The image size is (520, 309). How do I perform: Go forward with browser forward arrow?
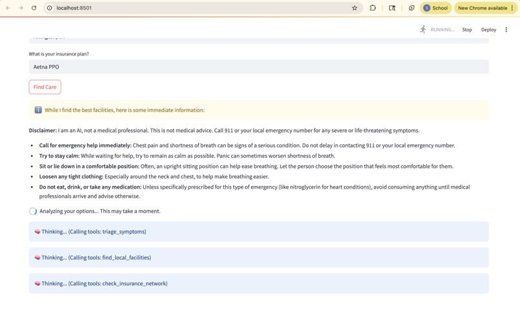[21, 8]
